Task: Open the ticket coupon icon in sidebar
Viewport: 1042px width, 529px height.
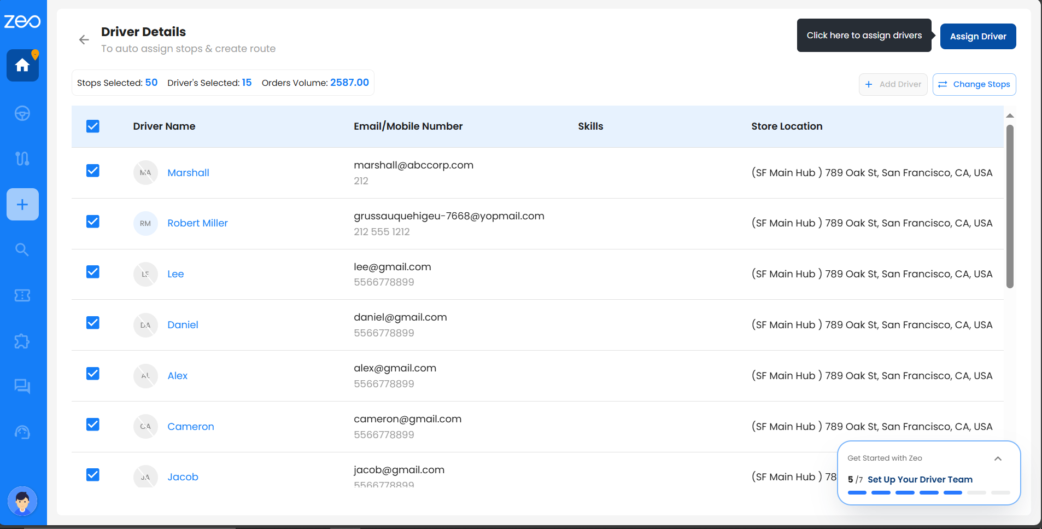Action: tap(22, 295)
